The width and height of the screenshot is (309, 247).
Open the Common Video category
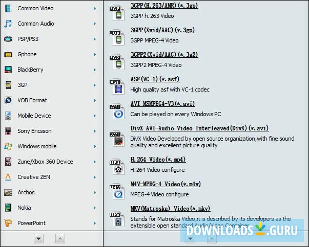pos(35,8)
